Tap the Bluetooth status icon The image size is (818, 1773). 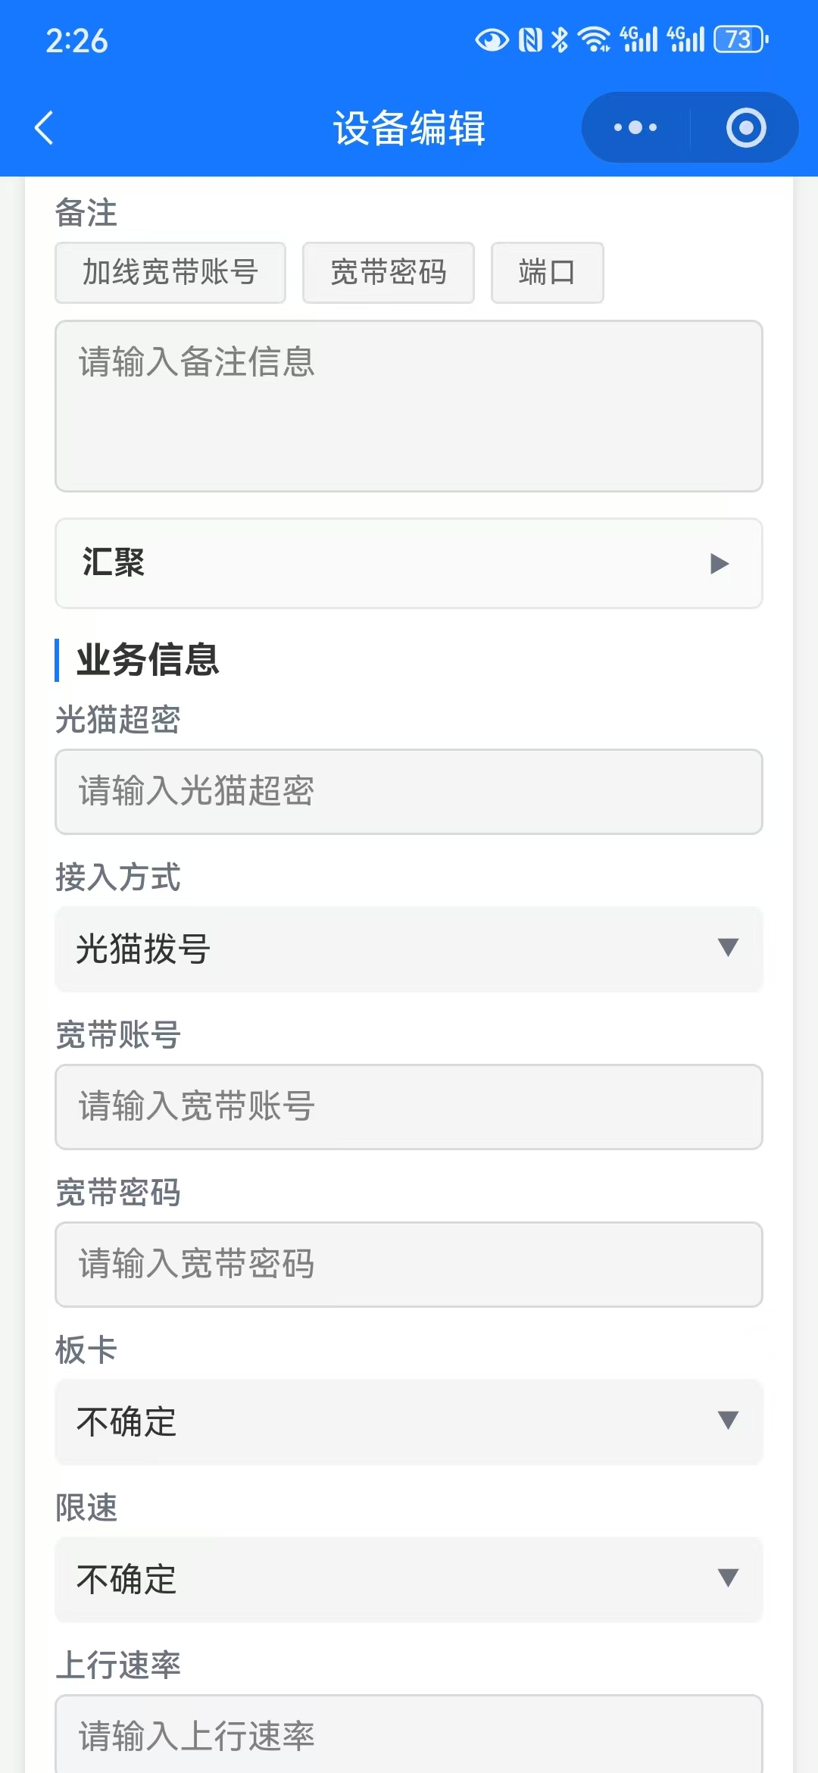click(560, 39)
